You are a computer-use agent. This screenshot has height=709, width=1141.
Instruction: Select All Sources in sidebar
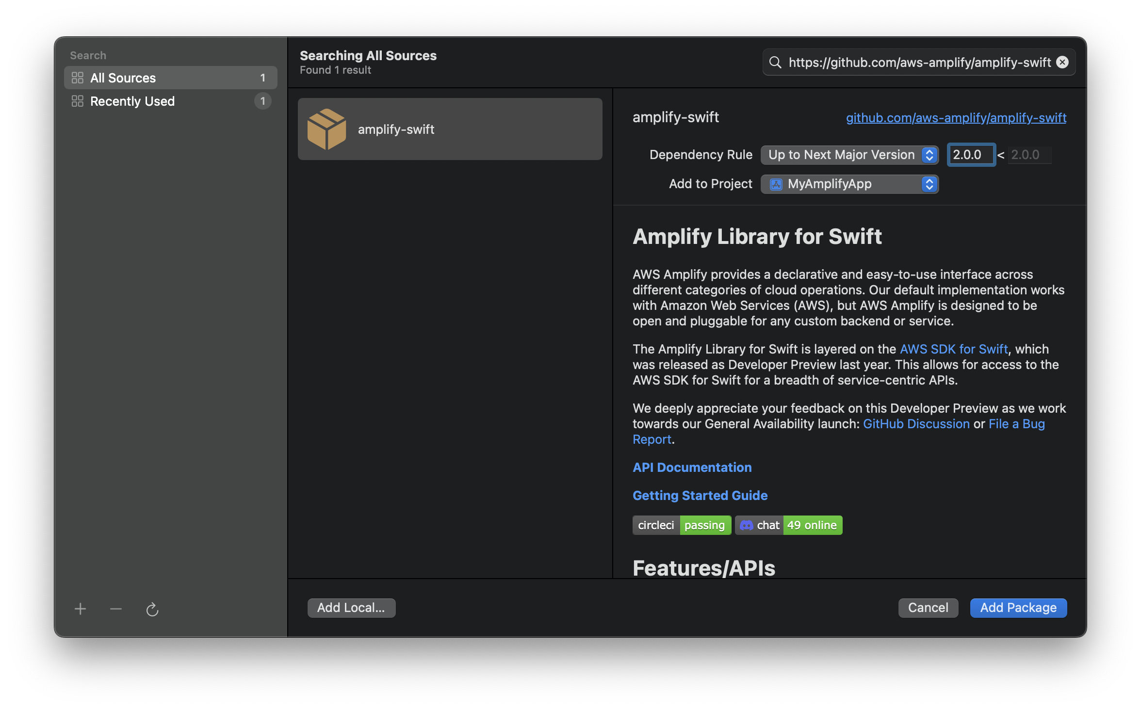point(171,78)
